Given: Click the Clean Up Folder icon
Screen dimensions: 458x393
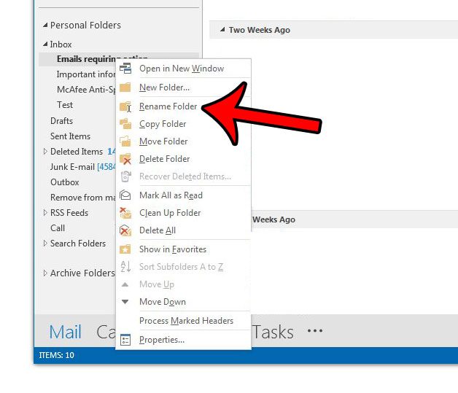Looking at the screenshot, I should coord(125,213).
